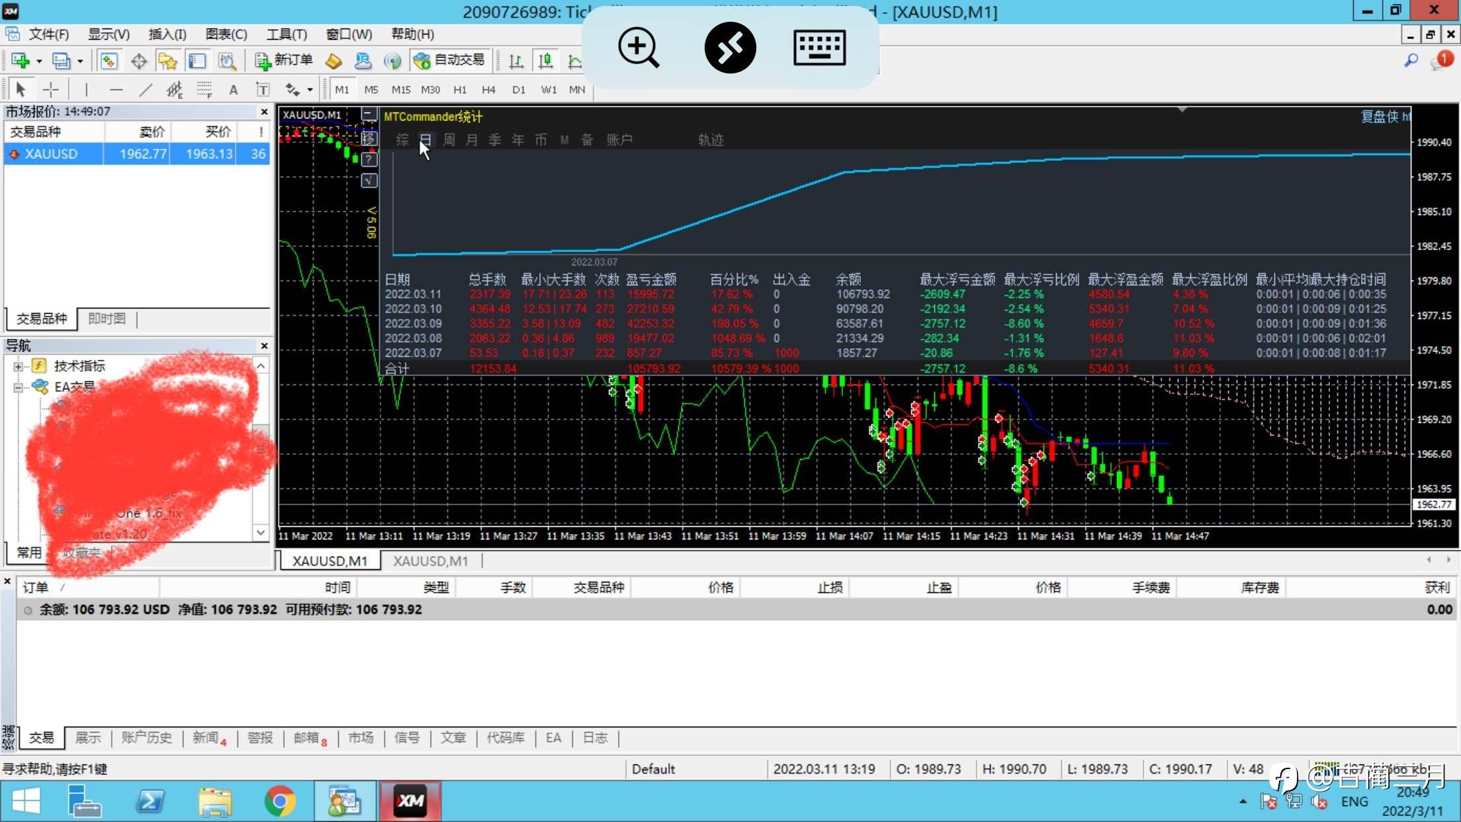Select the text label tool
Screen dimensions: 1461x822
[x=263, y=89]
